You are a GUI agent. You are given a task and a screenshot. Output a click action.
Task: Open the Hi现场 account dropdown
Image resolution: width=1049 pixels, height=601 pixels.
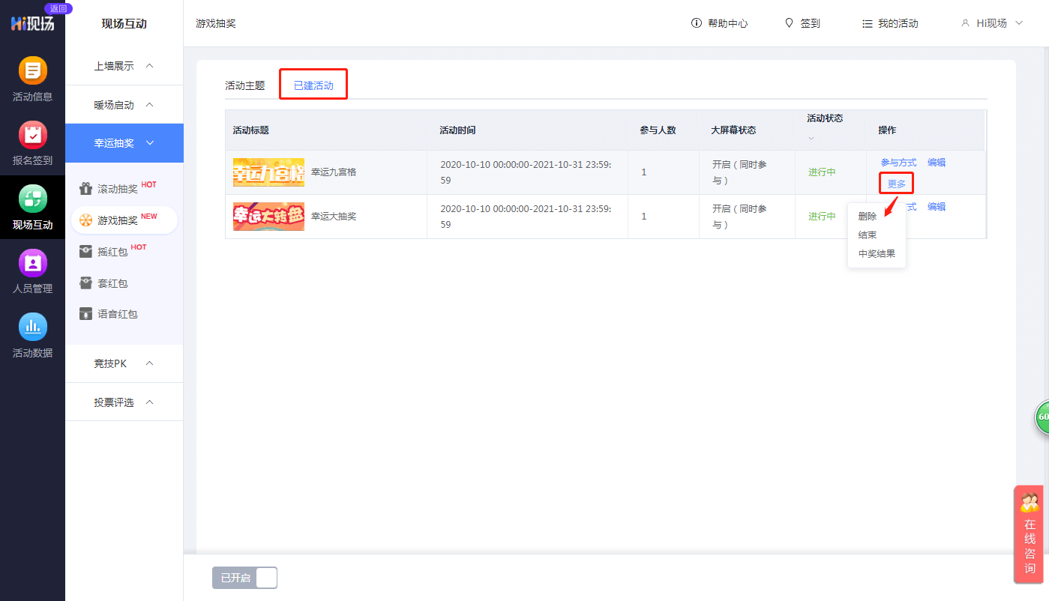point(992,23)
